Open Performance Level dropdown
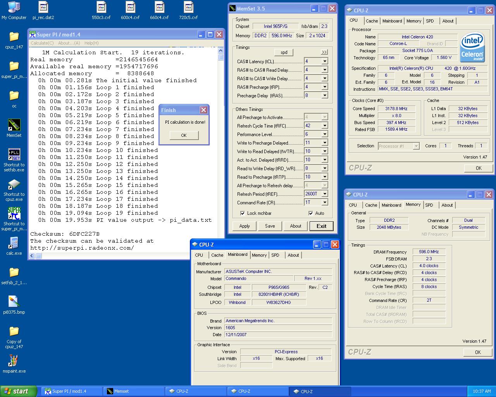 pos(325,134)
